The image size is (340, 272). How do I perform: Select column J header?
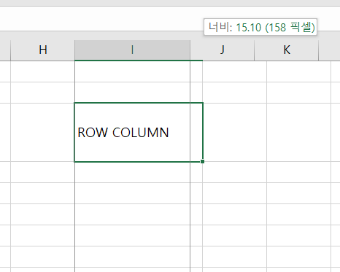click(x=222, y=50)
